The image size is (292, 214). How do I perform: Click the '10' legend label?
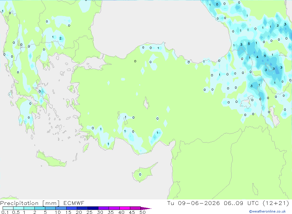coord(58,212)
